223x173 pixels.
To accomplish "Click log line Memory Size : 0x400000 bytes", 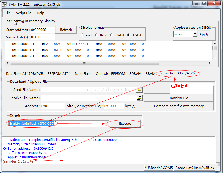I will pos(29,144).
